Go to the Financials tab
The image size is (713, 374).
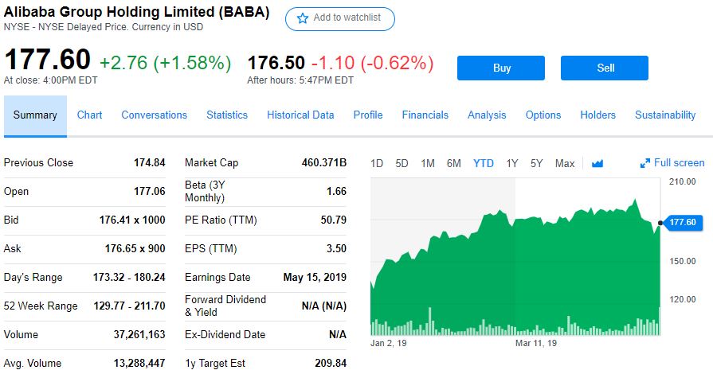click(x=425, y=115)
